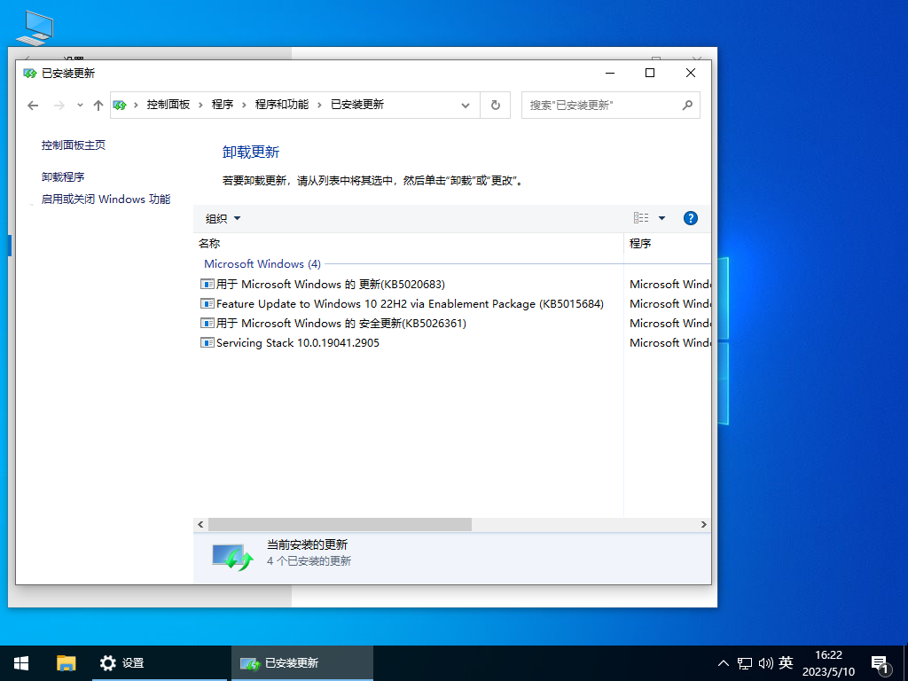Expand hidden icons in system tray
Image resolution: width=908 pixels, height=681 pixels.
(724, 662)
